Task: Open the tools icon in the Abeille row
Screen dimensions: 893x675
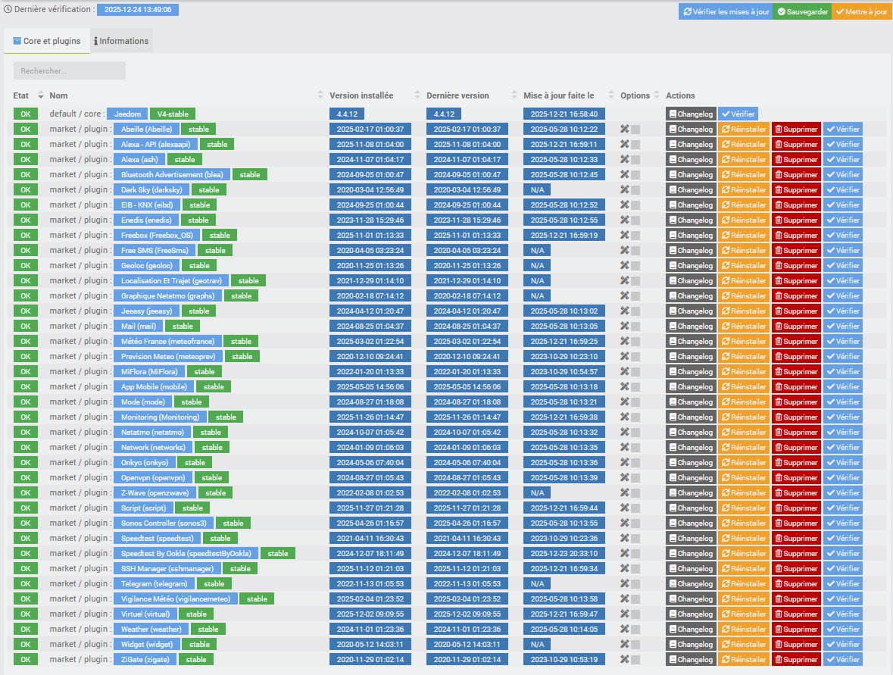Action: (x=625, y=130)
